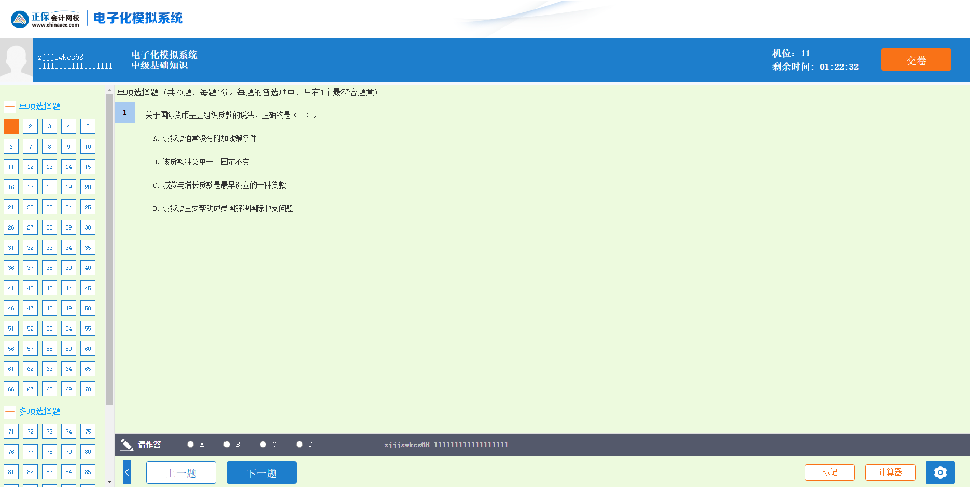The height and width of the screenshot is (487, 970).
Task: Collapse the 多项选择题 section
Action: point(10,412)
